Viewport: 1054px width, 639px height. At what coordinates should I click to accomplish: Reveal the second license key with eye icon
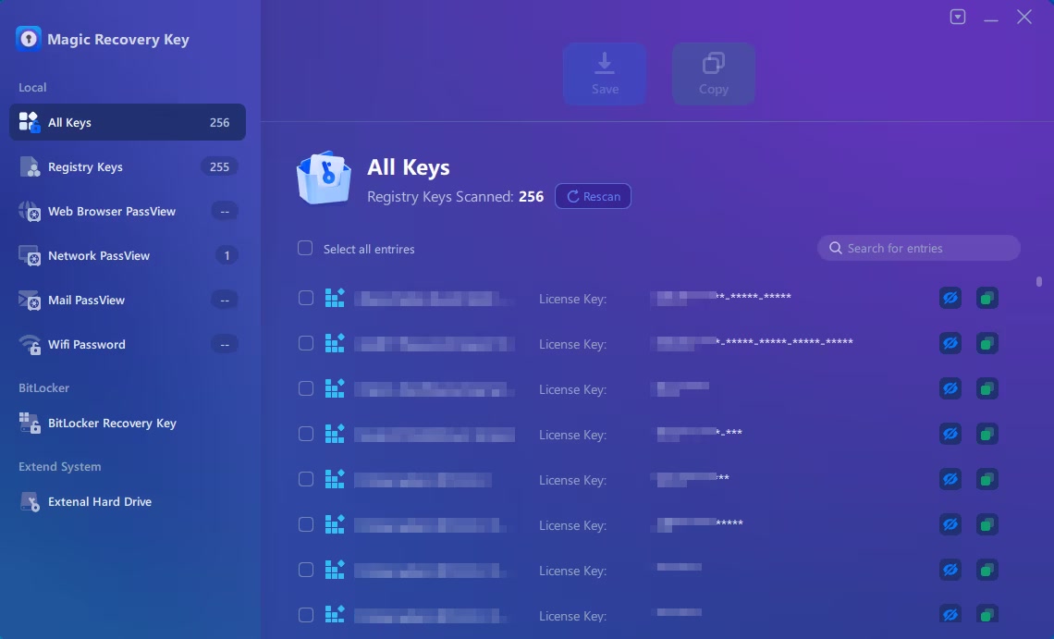tap(950, 344)
